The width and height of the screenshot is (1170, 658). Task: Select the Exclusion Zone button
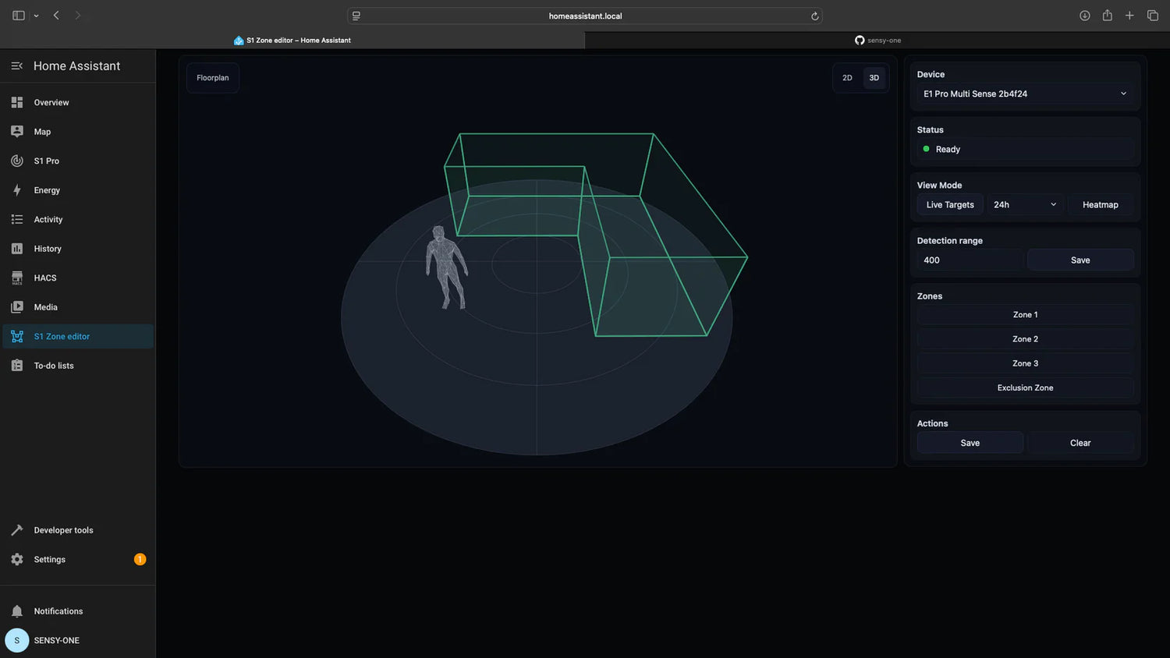[x=1024, y=388]
